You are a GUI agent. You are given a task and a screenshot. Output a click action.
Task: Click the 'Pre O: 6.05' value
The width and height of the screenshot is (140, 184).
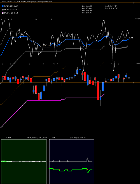[87, 6]
